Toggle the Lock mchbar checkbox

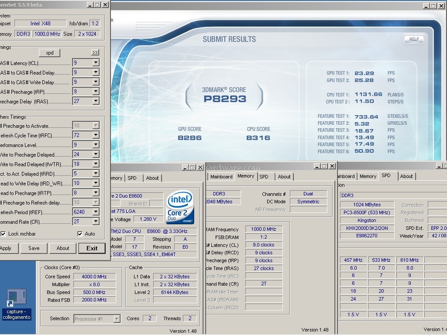pyautogui.click(x=3, y=234)
